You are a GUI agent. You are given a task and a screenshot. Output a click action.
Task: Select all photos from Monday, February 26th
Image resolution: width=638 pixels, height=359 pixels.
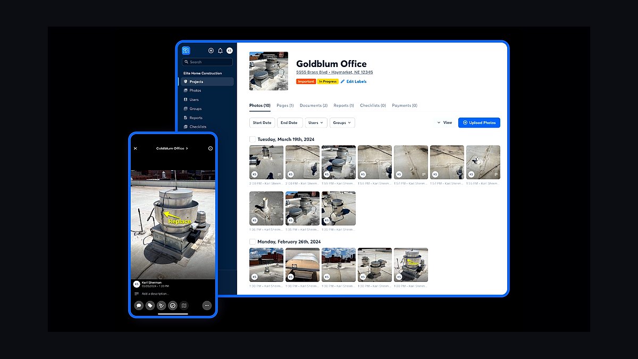(253, 241)
